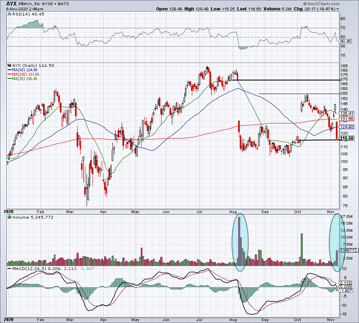Open the blue dropdown arrow next to Chg value
Screen dimensions: 359x323
click(x=337, y=9)
